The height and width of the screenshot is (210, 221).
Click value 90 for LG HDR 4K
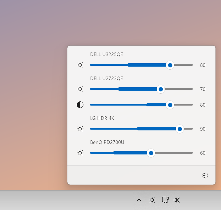[203, 129]
